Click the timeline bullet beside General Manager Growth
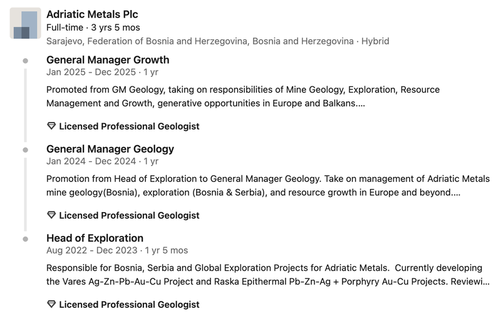The width and height of the screenshot is (501, 324). pos(25,61)
